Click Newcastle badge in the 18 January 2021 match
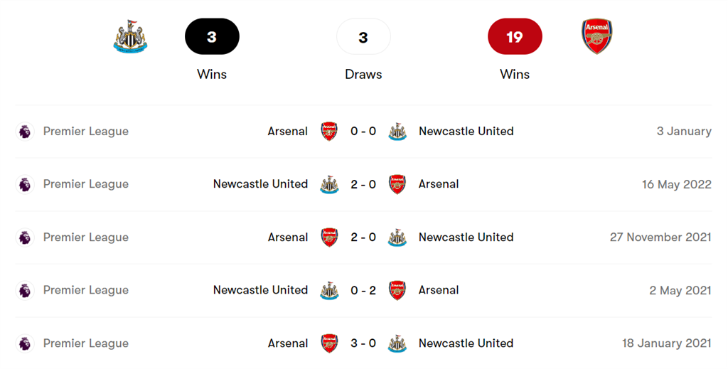This screenshot has height=369, width=728. (397, 343)
